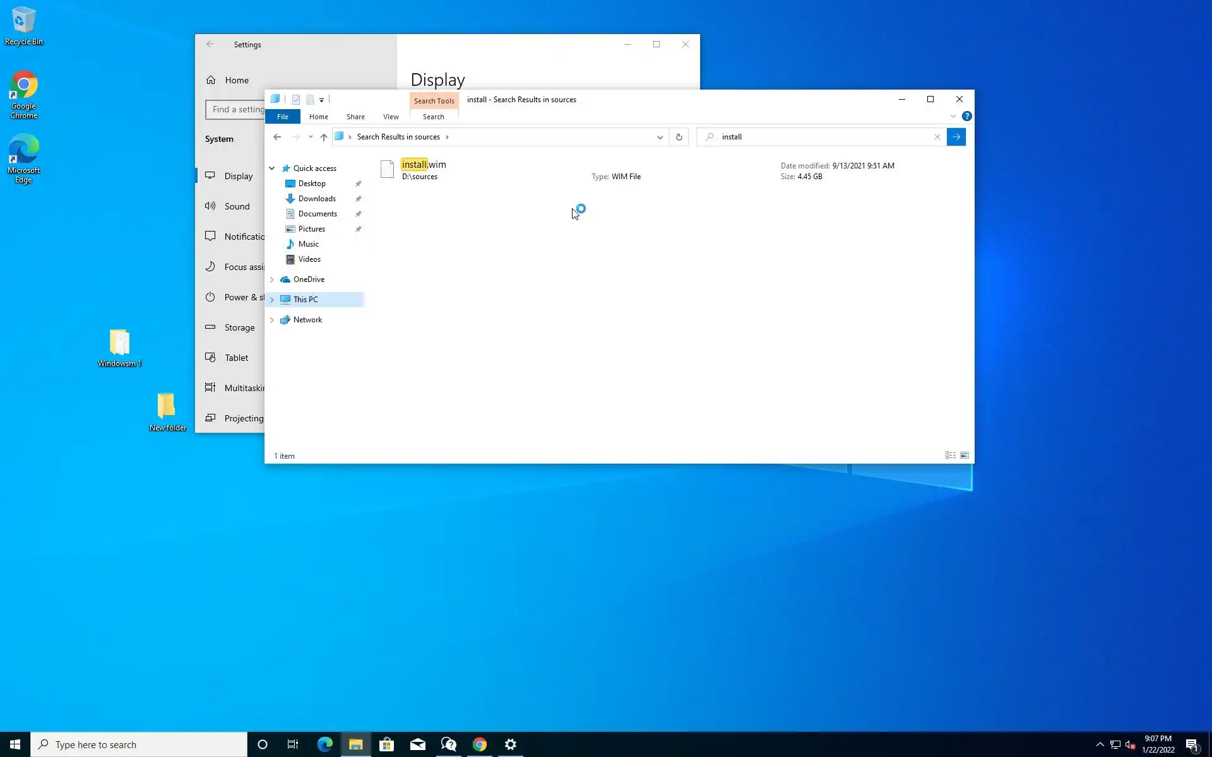The height and width of the screenshot is (757, 1212).
Task: Open address bar history dropdown
Action: 660,137
